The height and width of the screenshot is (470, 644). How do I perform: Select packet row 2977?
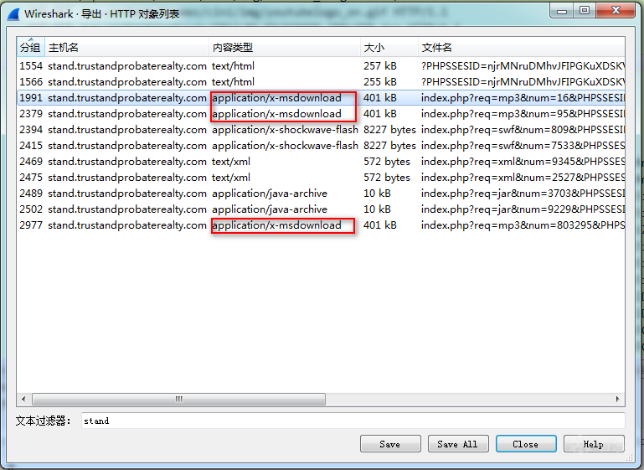click(x=321, y=225)
